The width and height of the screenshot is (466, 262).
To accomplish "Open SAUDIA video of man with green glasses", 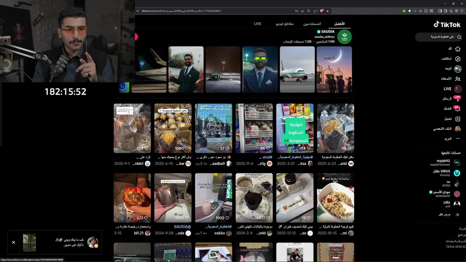I will [x=260, y=70].
